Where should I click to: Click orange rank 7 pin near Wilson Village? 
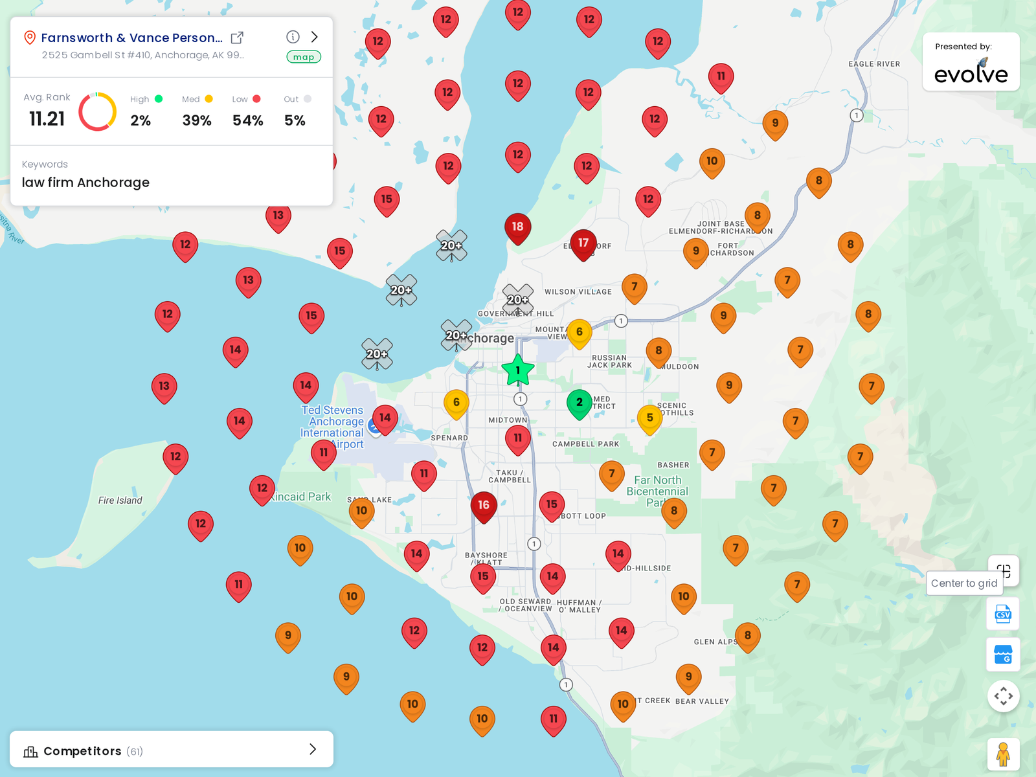[635, 288]
